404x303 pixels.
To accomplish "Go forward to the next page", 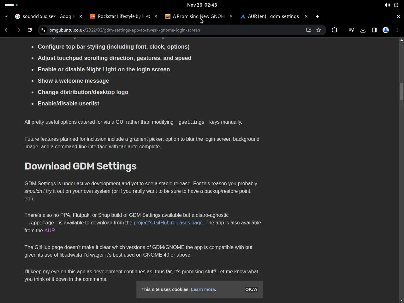I will point(18,30).
